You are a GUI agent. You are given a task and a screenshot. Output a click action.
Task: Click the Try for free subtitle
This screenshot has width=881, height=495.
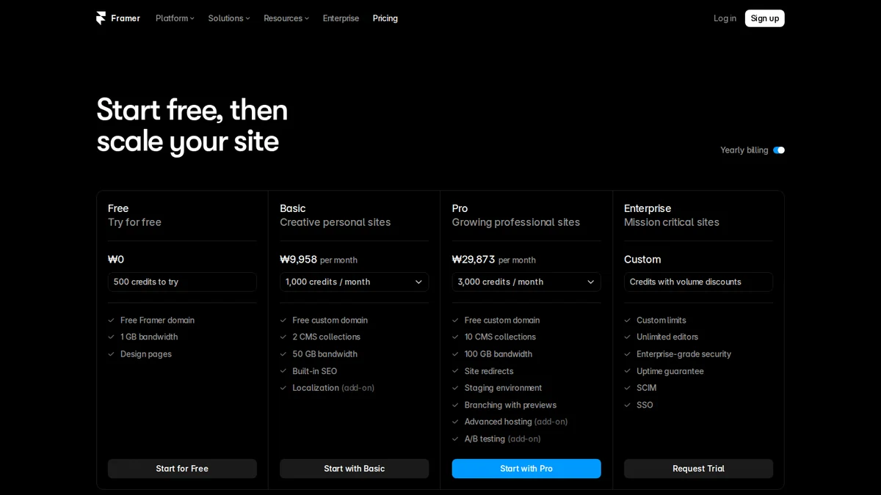[134, 222]
